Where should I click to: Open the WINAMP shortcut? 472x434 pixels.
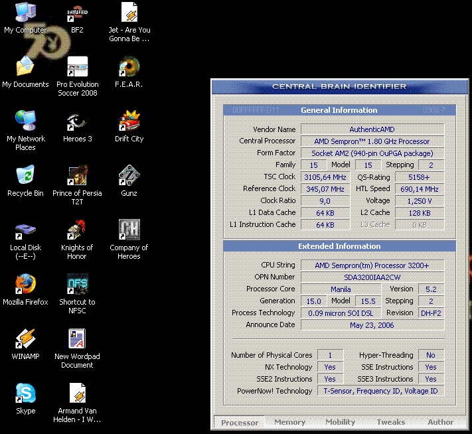coord(25,339)
